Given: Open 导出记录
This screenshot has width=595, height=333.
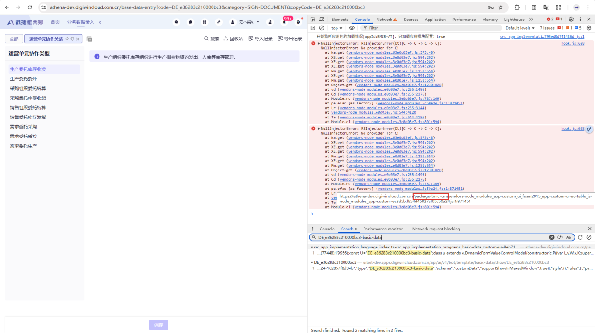Looking at the screenshot, I should click(x=290, y=39).
